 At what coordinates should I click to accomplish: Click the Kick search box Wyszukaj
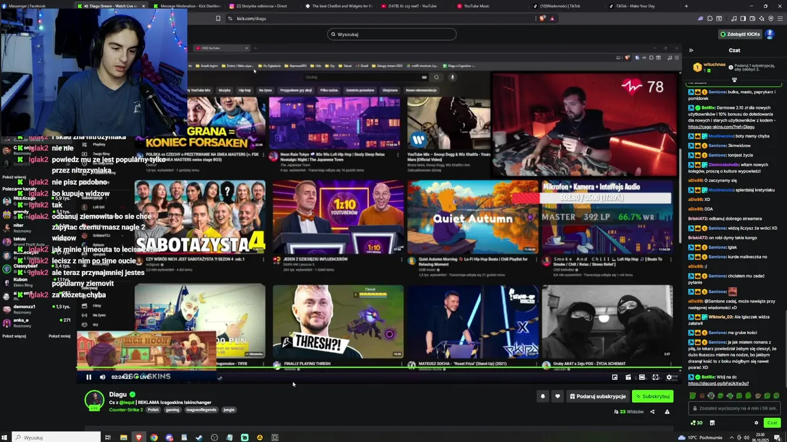pyautogui.click(x=392, y=34)
